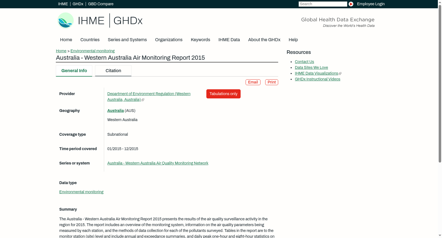Click the 'Series or system' field label
442x238 pixels.
(75, 163)
